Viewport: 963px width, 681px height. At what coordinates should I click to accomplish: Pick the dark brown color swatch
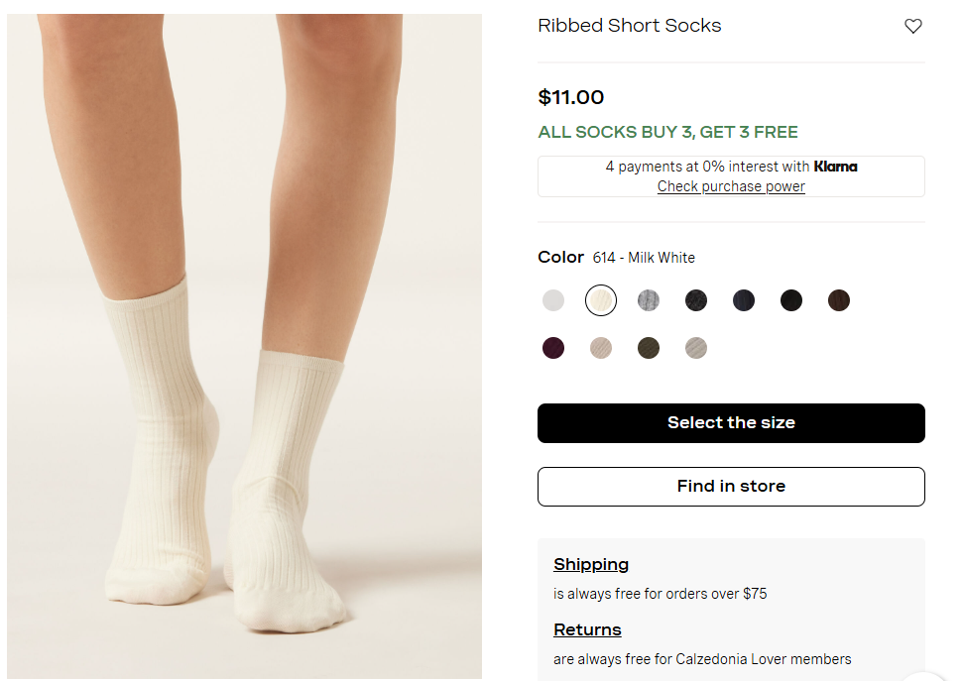[839, 300]
